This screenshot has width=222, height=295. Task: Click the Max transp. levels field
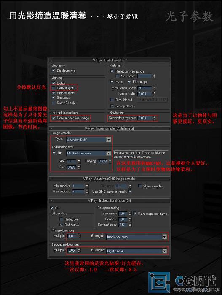(x=145, y=88)
